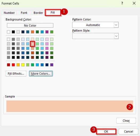Select the purple standard color swatch
Image resolution: width=140 pixels, height=136 pixels.
tap(52, 65)
